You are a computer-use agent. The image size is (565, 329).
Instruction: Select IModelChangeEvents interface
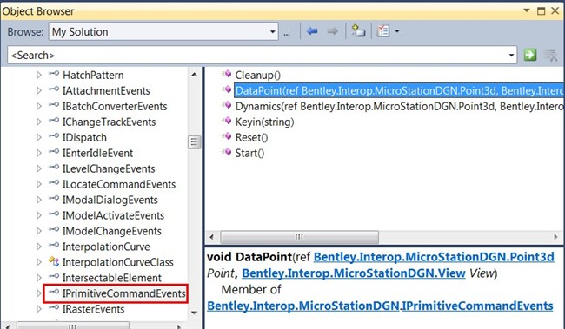[x=112, y=231]
